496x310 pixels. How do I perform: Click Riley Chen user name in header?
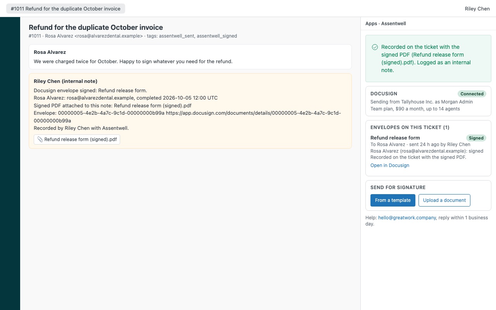(x=477, y=9)
